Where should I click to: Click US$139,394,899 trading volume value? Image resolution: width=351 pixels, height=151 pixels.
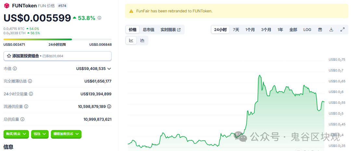(96, 94)
